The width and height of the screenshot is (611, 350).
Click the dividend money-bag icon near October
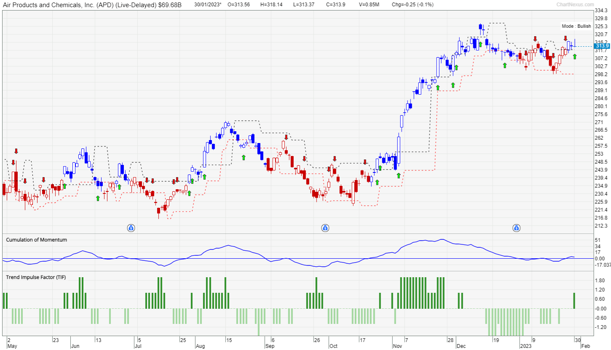point(325,228)
